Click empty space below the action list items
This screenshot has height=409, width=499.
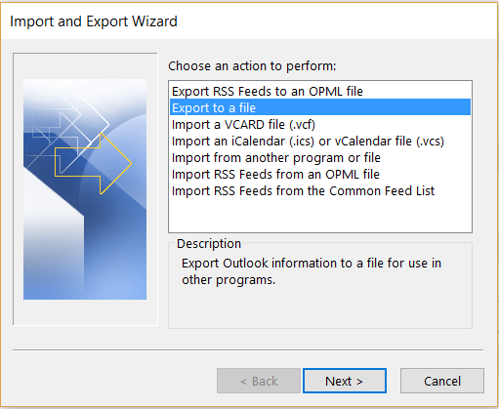coord(320,215)
